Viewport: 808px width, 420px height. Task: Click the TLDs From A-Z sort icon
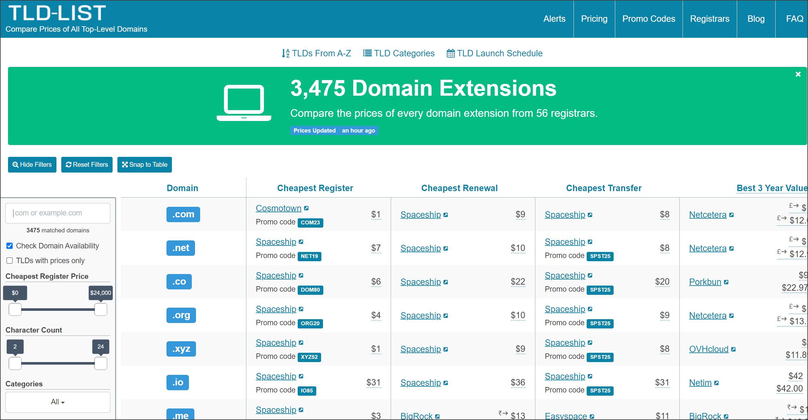tap(285, 53)
